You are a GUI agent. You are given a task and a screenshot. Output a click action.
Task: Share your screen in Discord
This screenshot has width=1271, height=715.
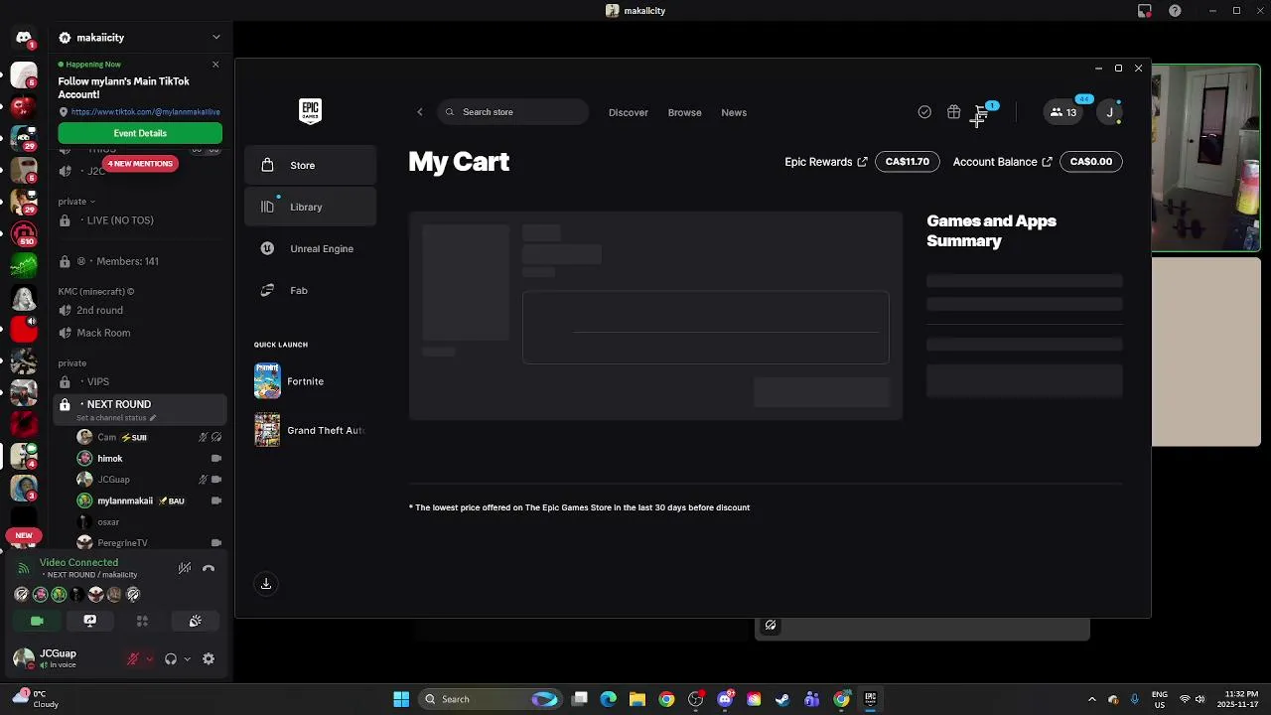pos(89,621)
